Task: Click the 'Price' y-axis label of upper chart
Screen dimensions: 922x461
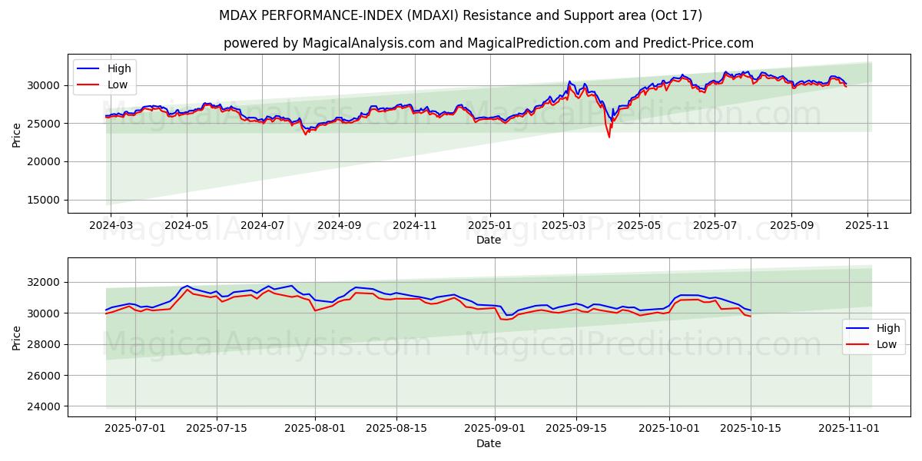Action: (17, 134)
